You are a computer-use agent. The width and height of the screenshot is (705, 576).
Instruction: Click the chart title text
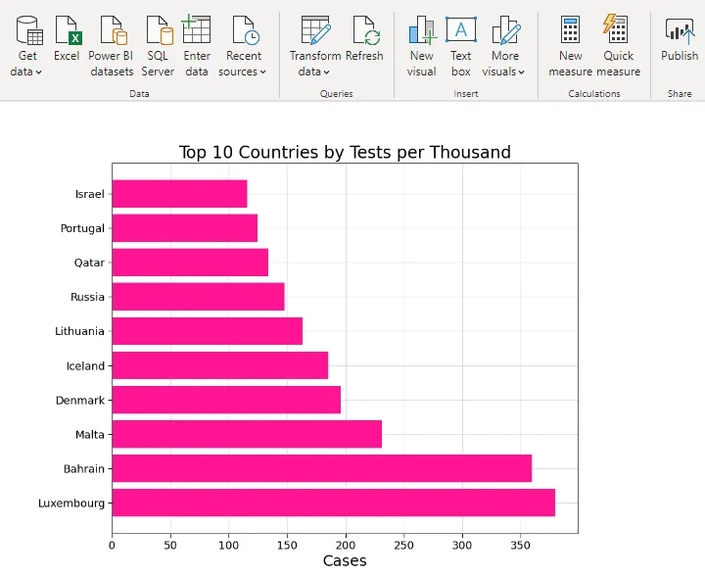coord(345,152)
